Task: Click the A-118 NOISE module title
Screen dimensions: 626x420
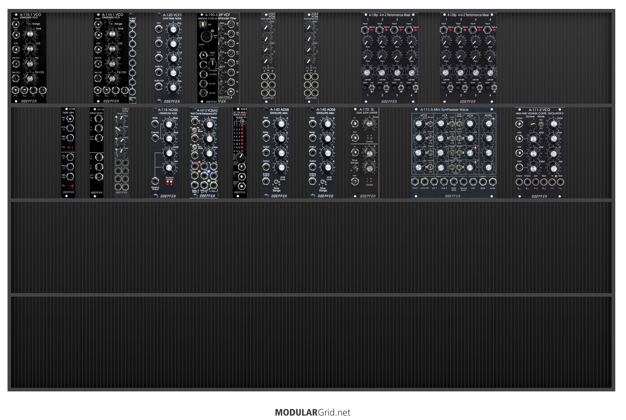Action: [x=168, y=110]
